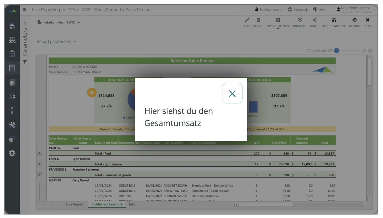This screenshot has width=383, height=218.
Task: Expand the Paul W. row group
Action: click(40, 153)
